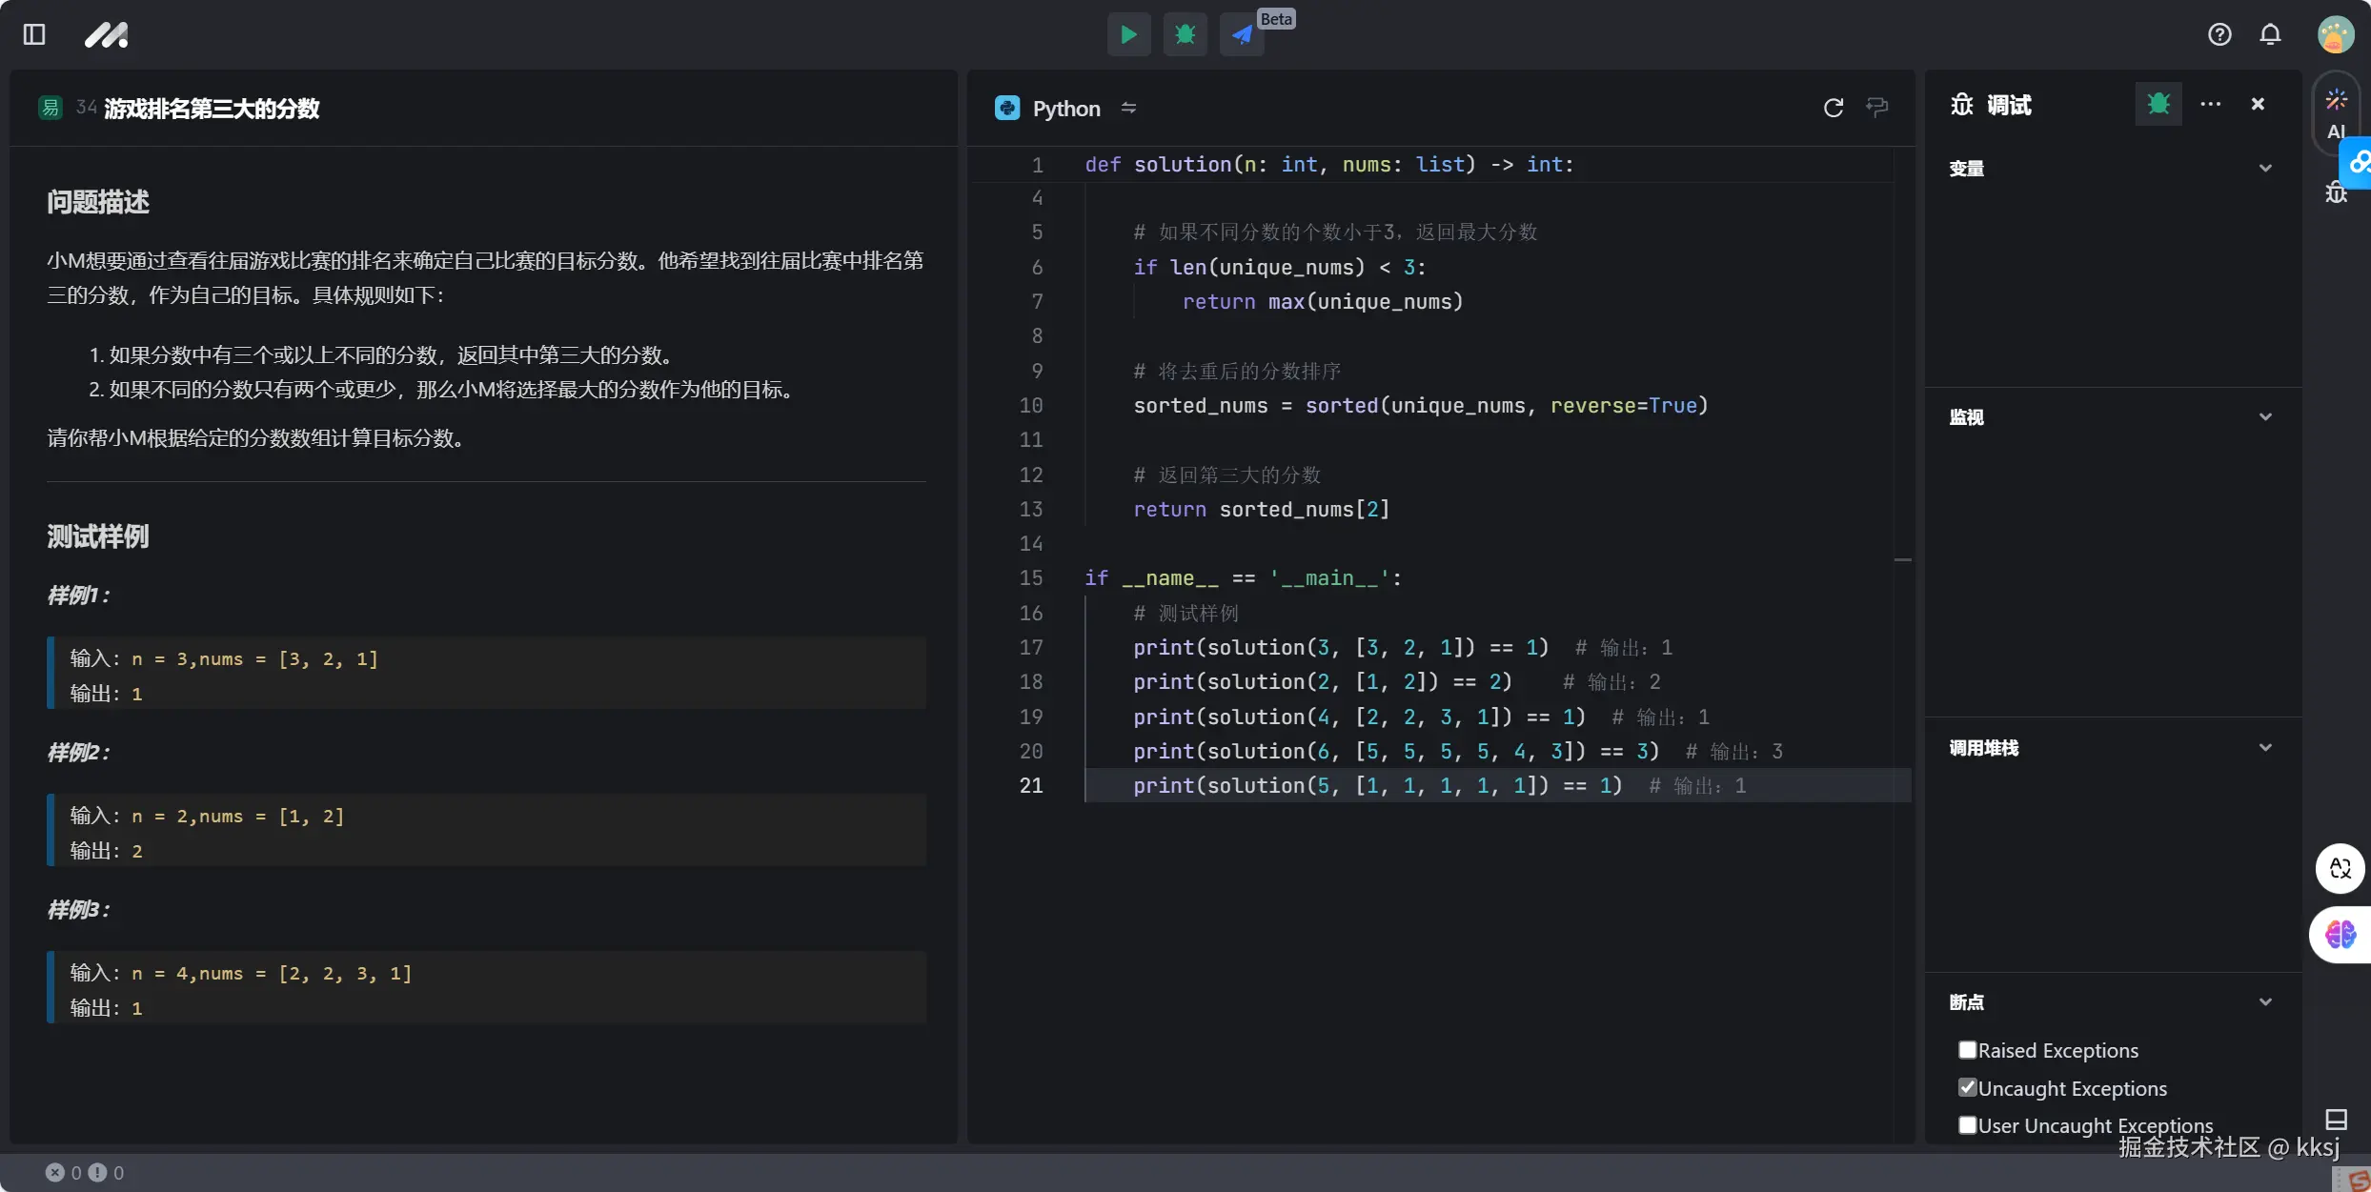Viewport: 2371px width, 1192px height.
Task: Enable Raised Exceptions breakpoint checkbox
Action: pyautogui.click(x=1968, y=1050)
